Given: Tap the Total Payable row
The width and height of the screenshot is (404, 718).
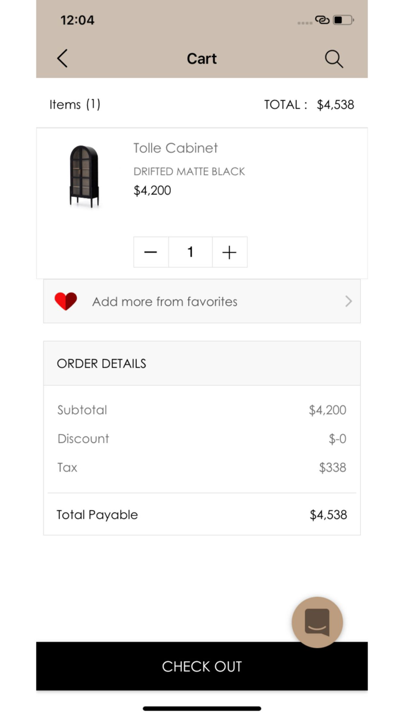Looking at the screenshot, I should click(201, 515).
